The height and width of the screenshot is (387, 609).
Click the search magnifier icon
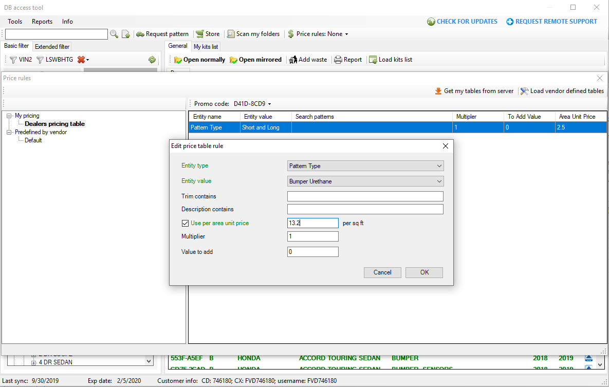click(x=114, y=34)
